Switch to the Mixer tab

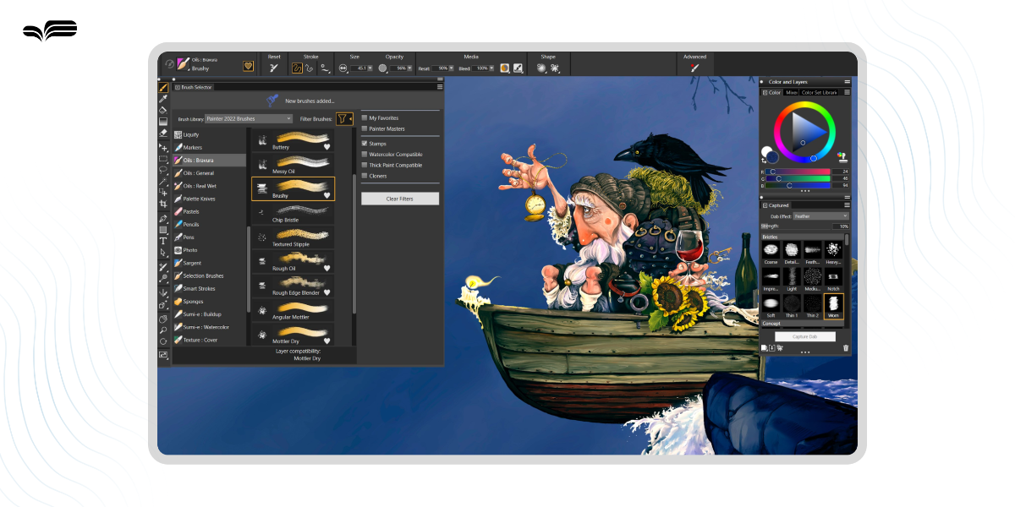click(791, 92)
